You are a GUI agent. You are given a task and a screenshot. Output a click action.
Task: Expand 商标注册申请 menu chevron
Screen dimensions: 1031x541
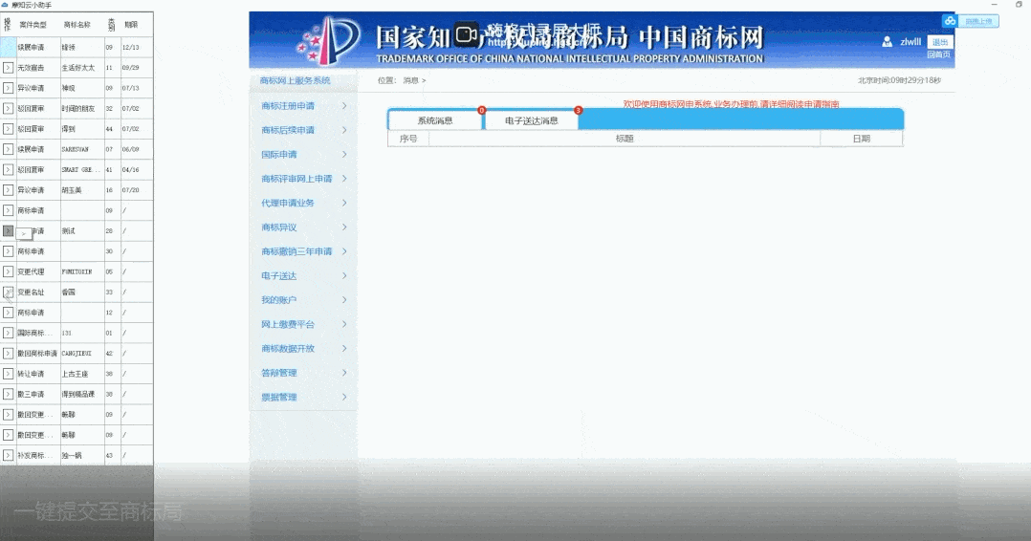344,106
